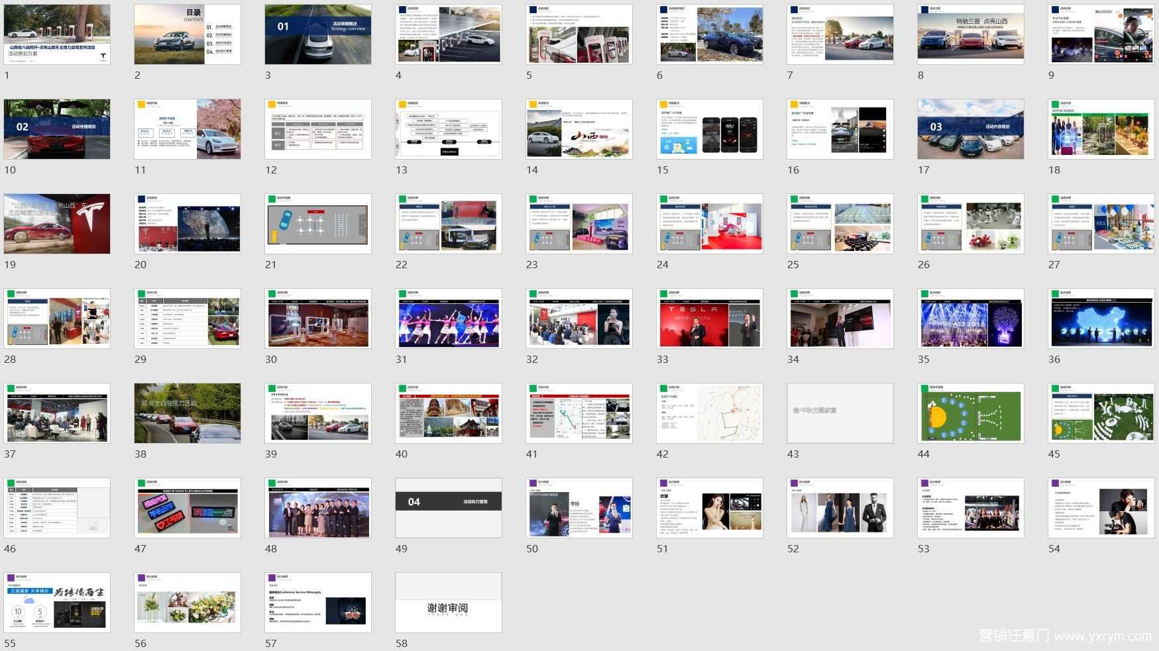Select slide 39 thumbnail

[x=318, y=413]
